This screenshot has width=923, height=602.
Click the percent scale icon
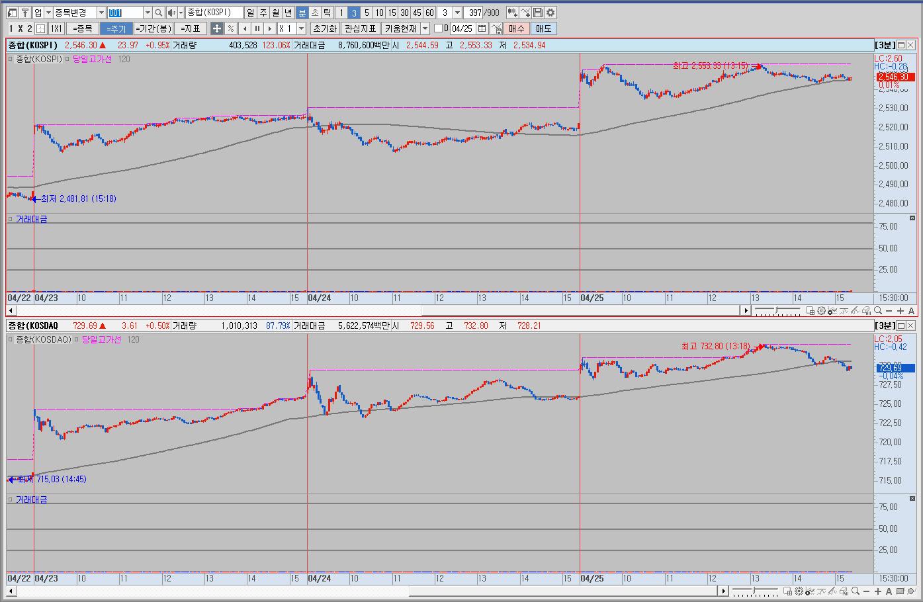230,28
